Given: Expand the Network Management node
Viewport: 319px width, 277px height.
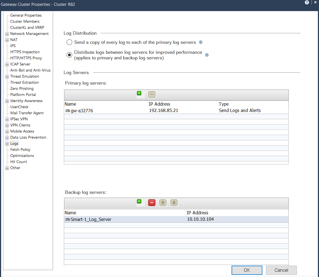Looking at the screenshot, I should 7,34.
